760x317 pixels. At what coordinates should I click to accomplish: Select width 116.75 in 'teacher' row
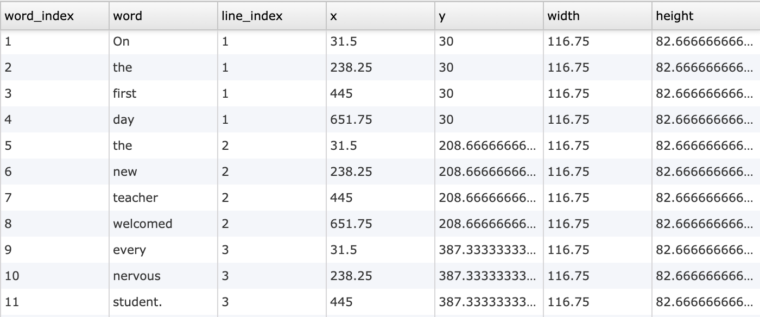(x=597, y=198)
